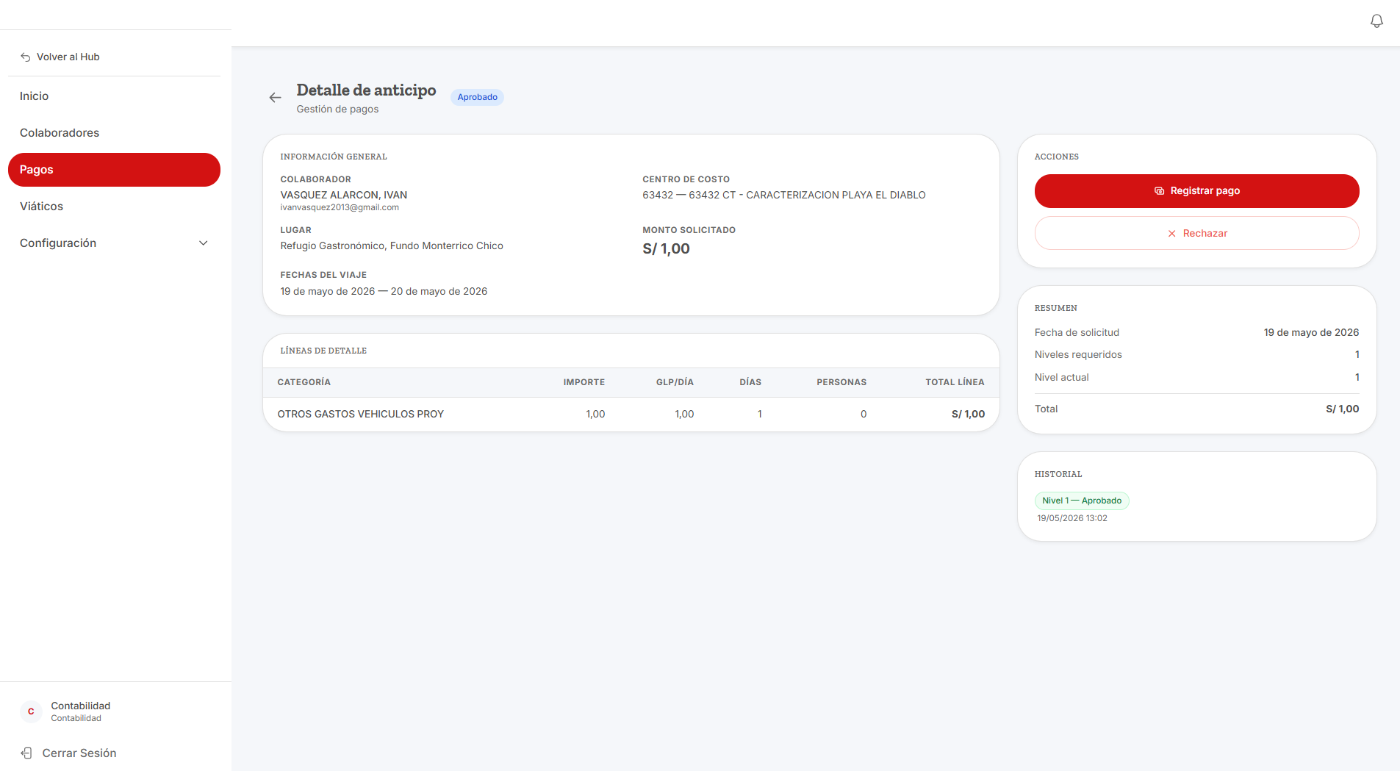Image resolution: width=1400 pixels, height=771 pixels.
Task: Click the Cerrar Sesión logout icon
Action: click(x=26, y=753)
